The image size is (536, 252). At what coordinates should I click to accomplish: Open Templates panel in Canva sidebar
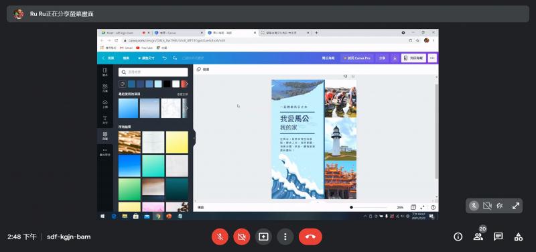point(105,72)
